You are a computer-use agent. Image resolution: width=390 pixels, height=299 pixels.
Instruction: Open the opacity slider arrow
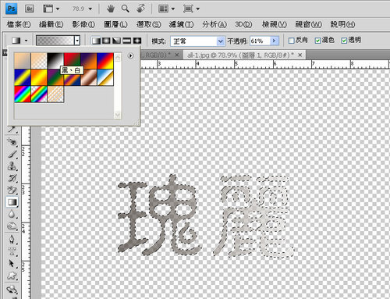pos(274,41)
